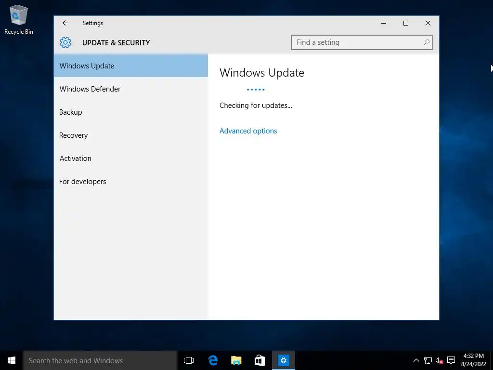The width and height of the screenshot is (493, 370).
Task: Go to the Recovery section
Action: coord(131,135)
